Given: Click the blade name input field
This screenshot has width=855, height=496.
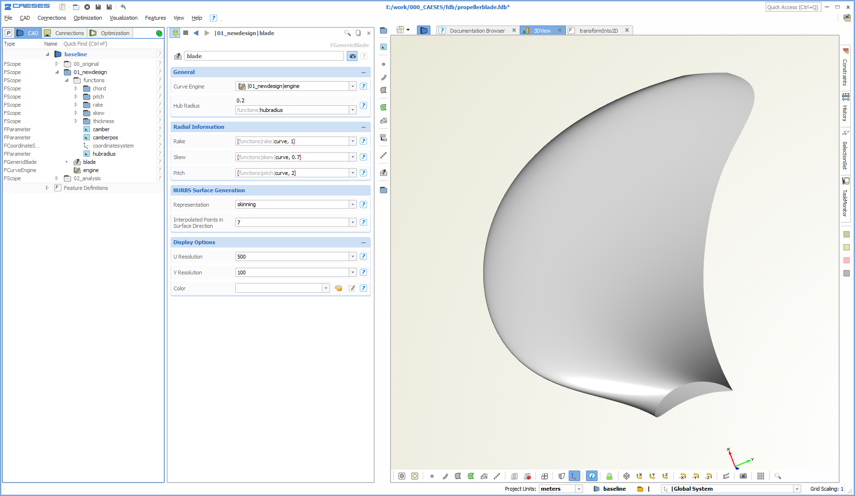Looking at the screenshot, I should point(264,56).
